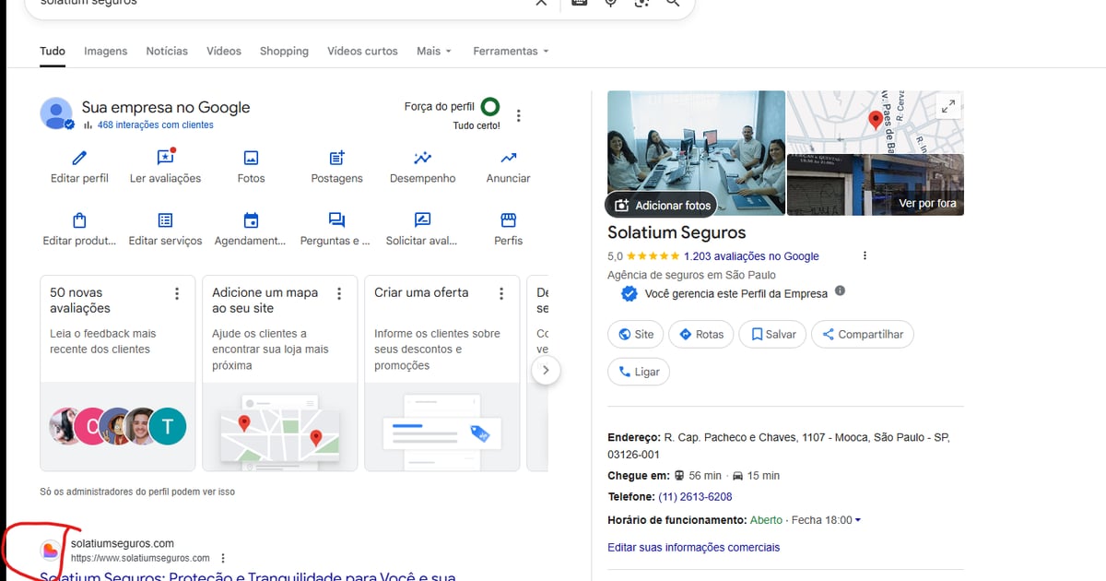Click search by image lens icon
Image resolution: width=1106 pixels, height=581 pixels.
tap(641, 3)
